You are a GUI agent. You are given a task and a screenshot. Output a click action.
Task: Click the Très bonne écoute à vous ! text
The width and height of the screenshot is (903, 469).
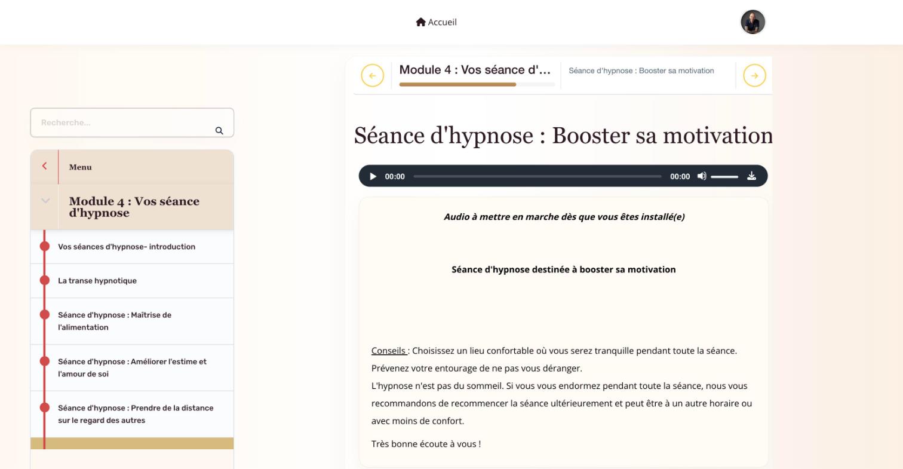[x=426, y=444]
